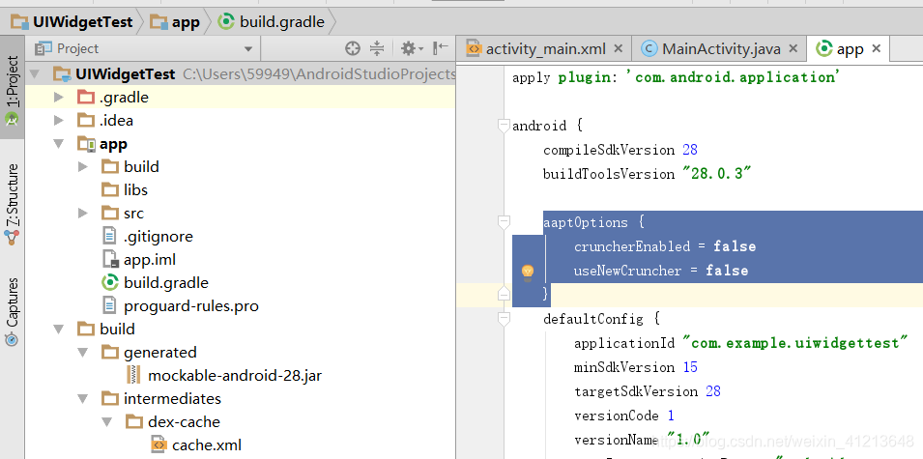Image resolution: width=923 pixels, height=459 pixels.
Task: Click the proguard-rules.pro file icon
Action: [109, 306]
